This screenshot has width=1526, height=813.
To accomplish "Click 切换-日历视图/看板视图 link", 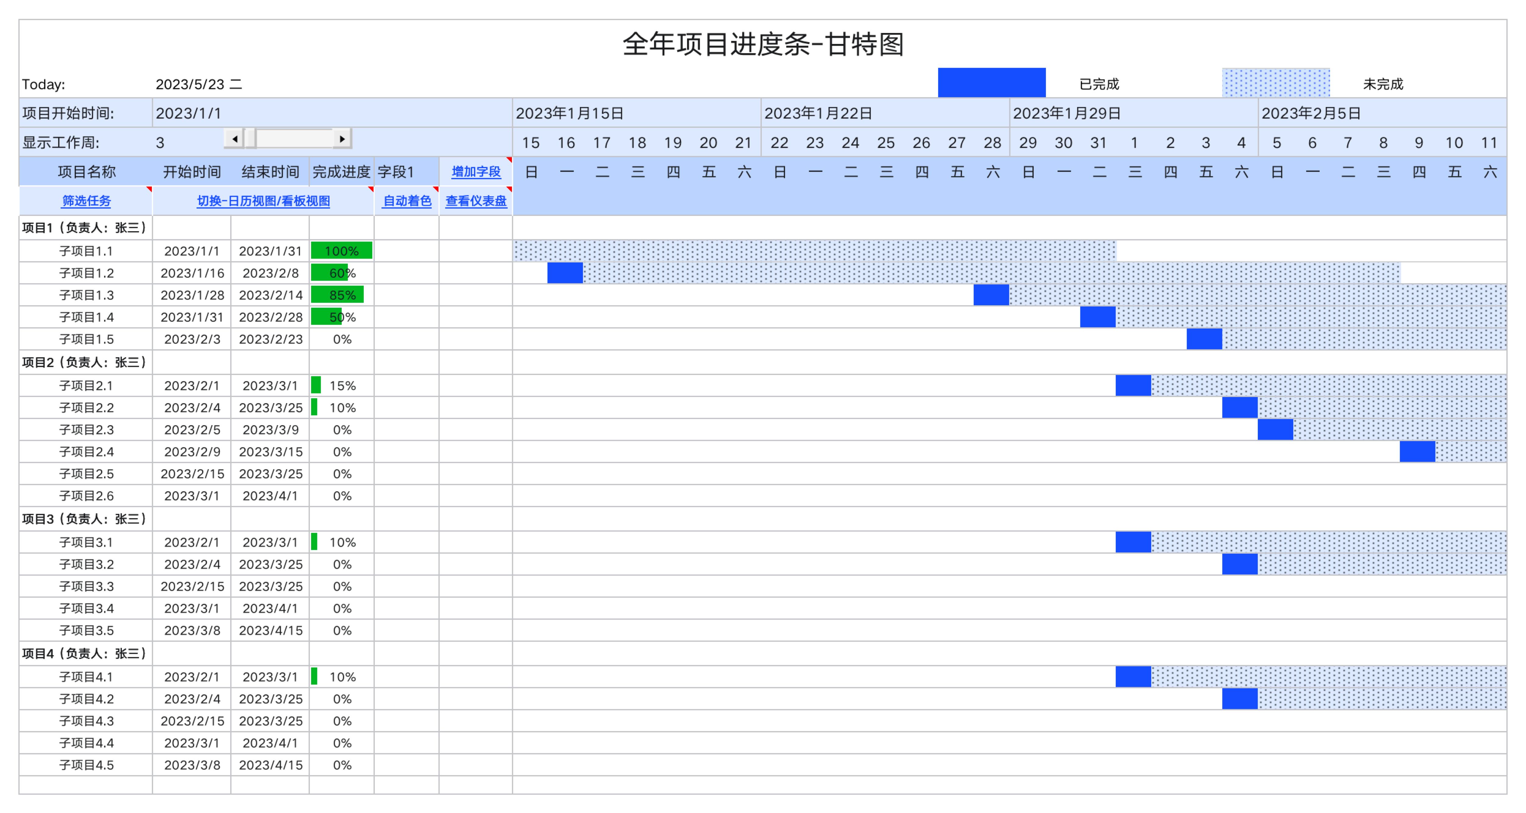I will pos(263,201).
